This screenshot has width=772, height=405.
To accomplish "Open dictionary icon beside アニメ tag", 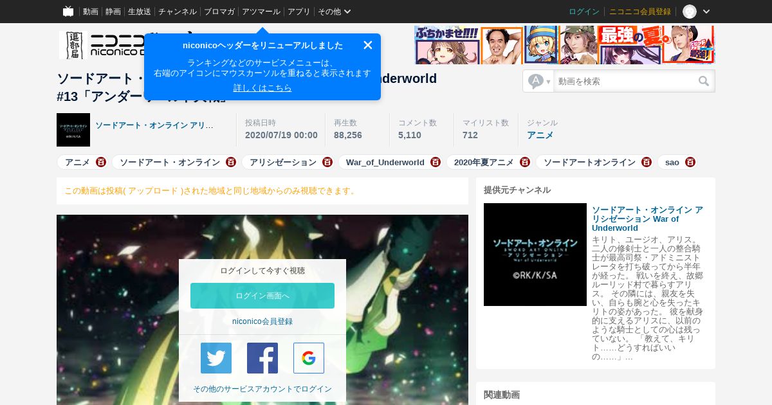I will [101, 162].
